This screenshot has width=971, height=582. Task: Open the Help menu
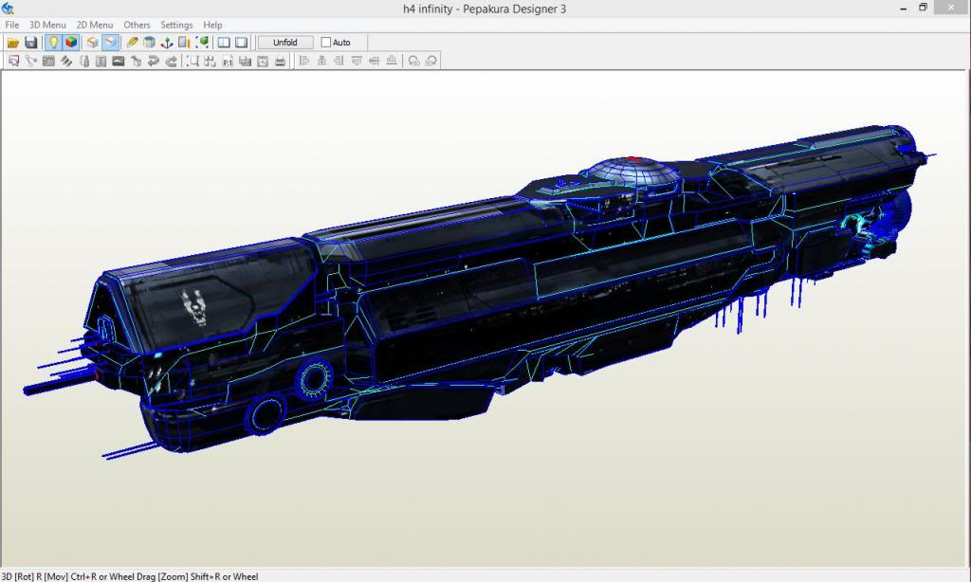212,25
